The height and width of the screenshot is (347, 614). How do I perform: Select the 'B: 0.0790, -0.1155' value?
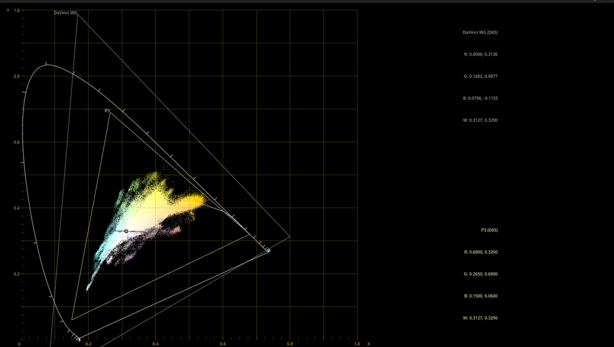(480, 98)
